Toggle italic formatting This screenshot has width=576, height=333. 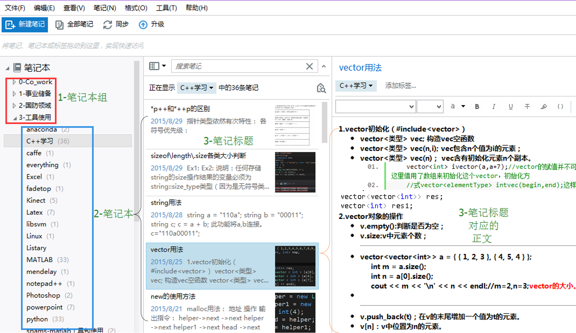point(494,106)
